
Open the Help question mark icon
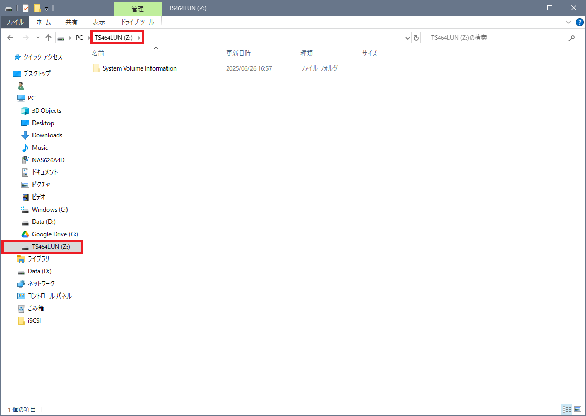[580, 22]
